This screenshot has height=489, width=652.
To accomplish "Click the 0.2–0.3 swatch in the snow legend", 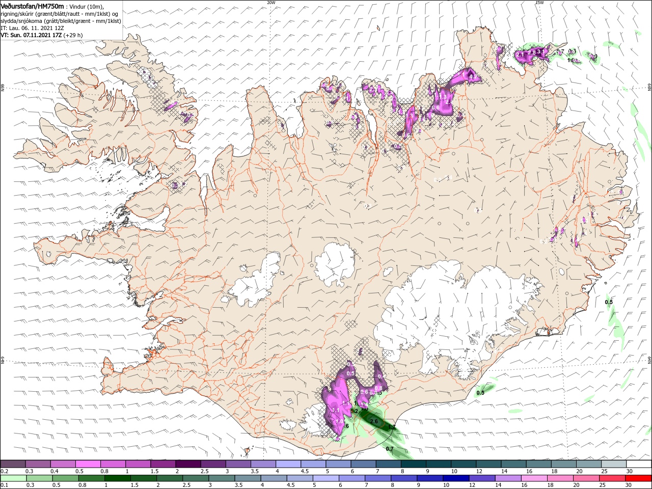I will 13,464.
